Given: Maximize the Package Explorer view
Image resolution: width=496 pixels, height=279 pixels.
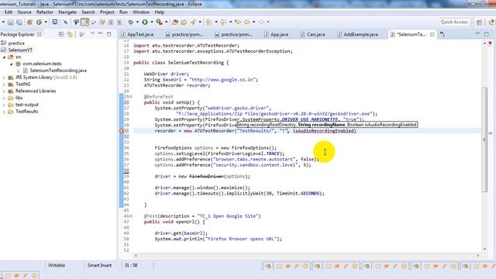Looking at the screenshot, I should (x=108, y=34).
